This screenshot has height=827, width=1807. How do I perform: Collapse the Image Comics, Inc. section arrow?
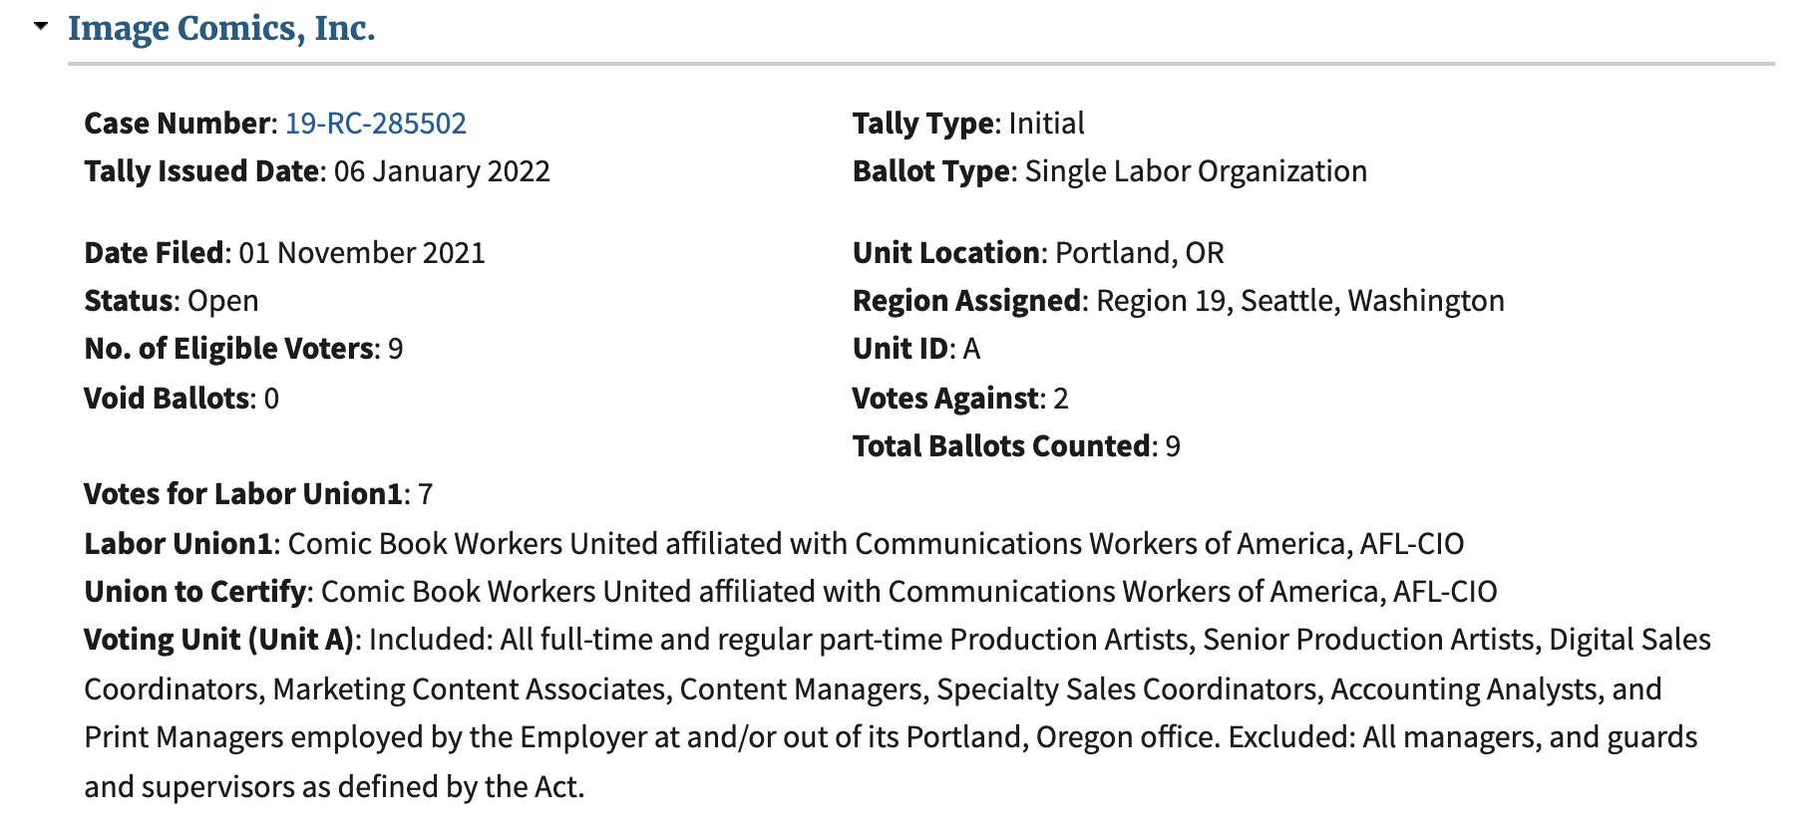[x=41, y=26]
